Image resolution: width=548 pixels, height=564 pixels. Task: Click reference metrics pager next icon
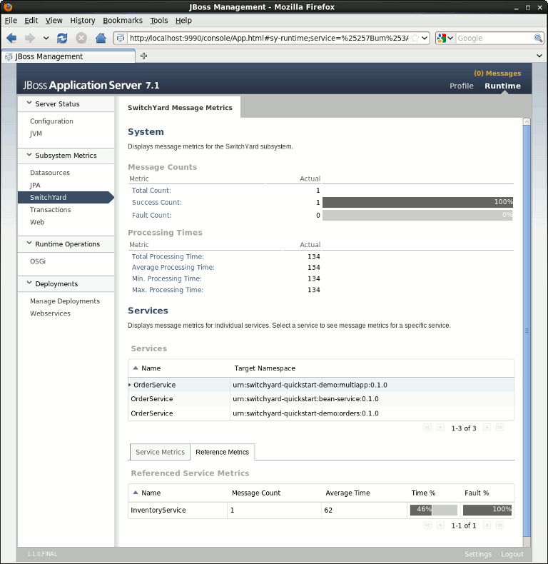tap(487, 525)
